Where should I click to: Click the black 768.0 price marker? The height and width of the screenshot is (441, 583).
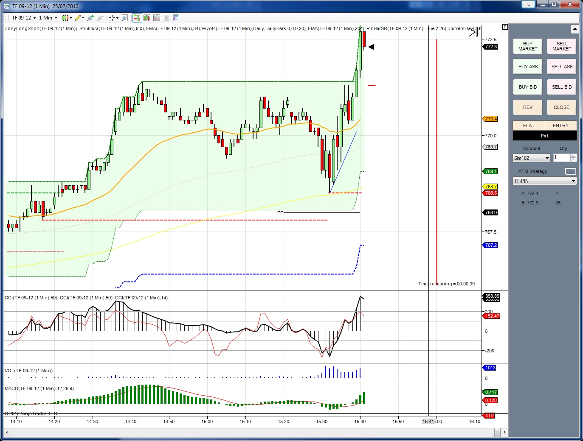tap(490, 212)
